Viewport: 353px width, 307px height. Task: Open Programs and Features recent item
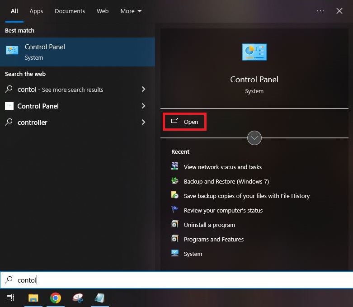click(x=213, y=239)
